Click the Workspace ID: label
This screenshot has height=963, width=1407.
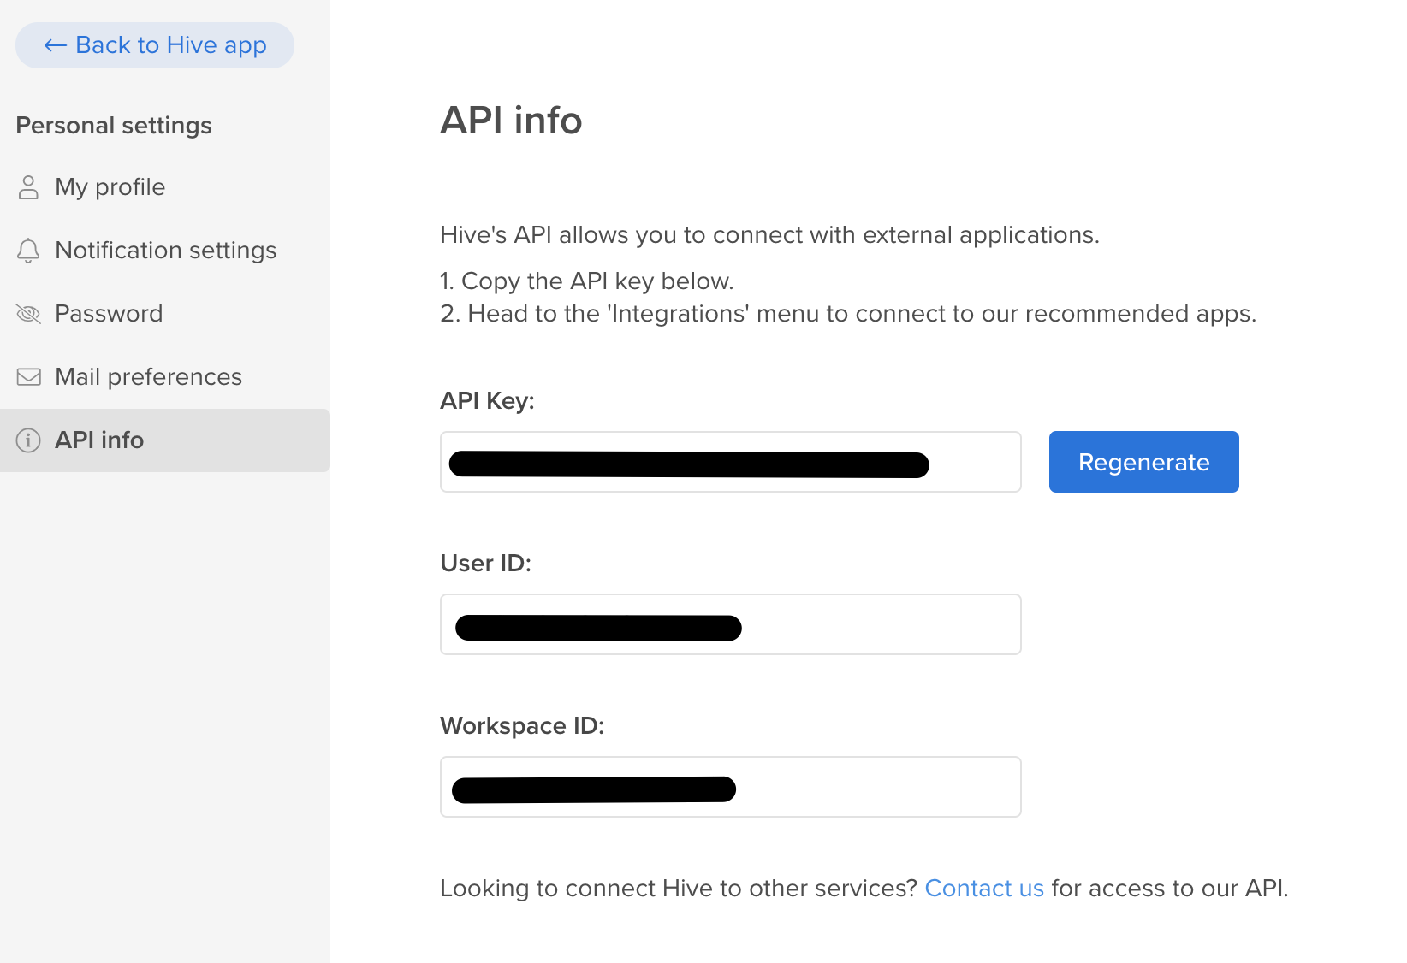click(x=522, y=726)
